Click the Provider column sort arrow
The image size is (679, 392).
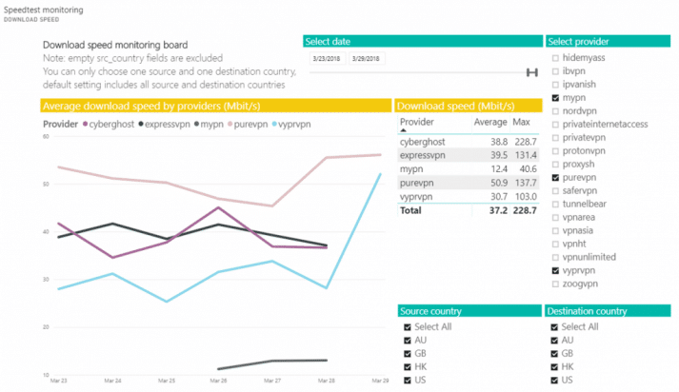pyautogui.click(x=403, y=130)
